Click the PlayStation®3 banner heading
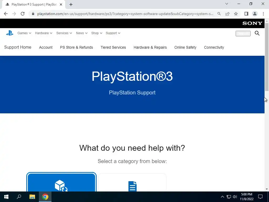 [x=132, y=76]
